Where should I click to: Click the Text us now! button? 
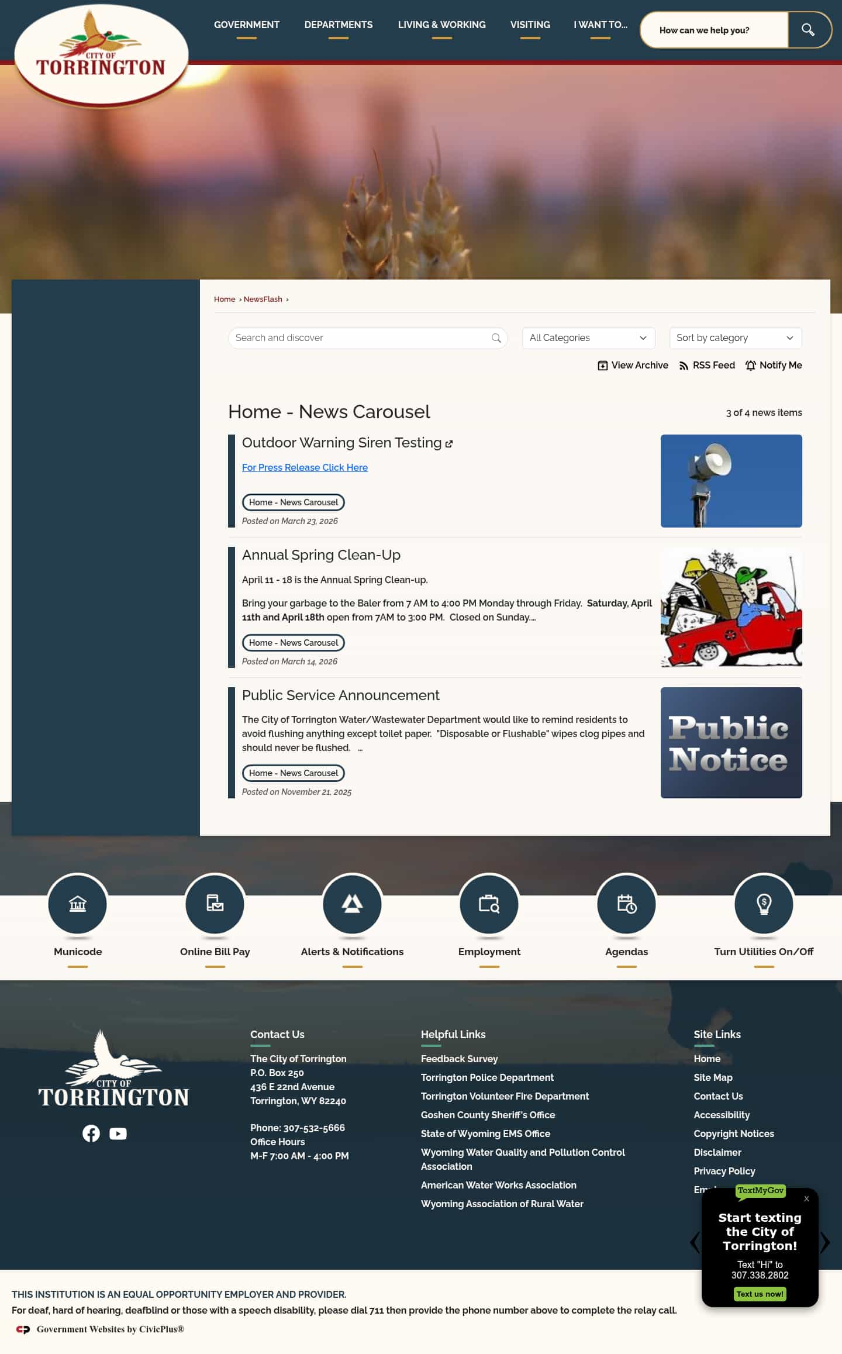pyautogui.click(x=760, y=1294)
